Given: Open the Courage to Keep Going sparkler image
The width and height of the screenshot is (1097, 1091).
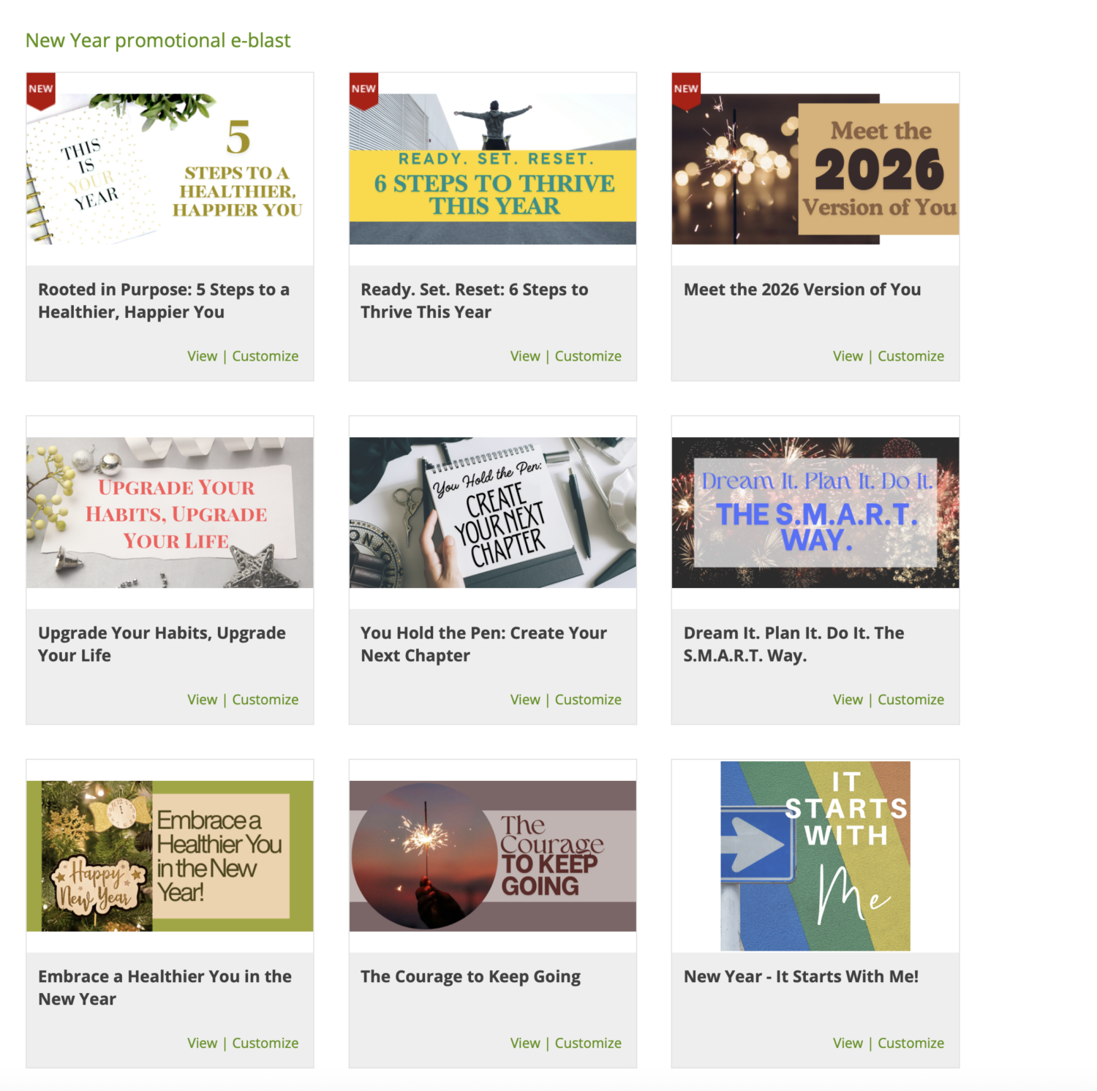Looking at the screenshot, I should (x=492, y=856).
